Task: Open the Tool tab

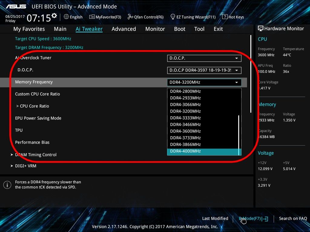Action: [199, 29]
